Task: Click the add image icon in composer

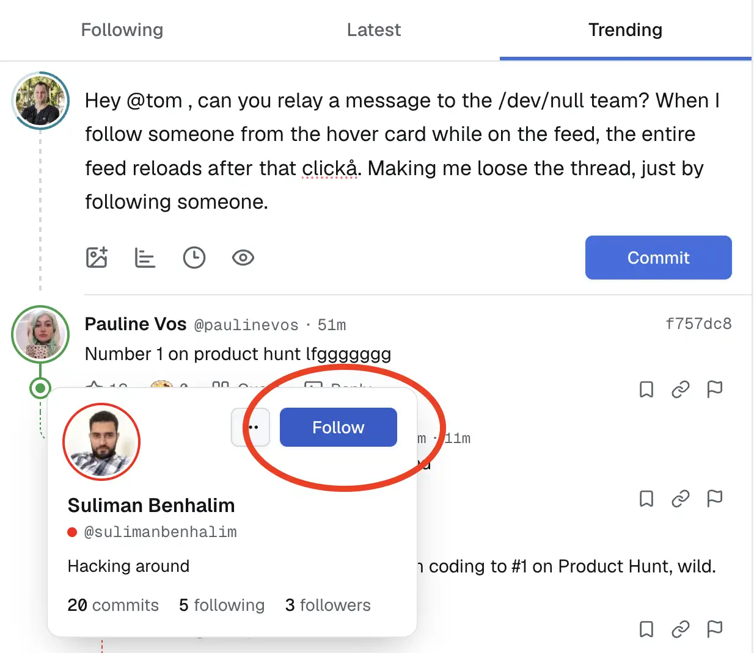Action: pos(97,258)
